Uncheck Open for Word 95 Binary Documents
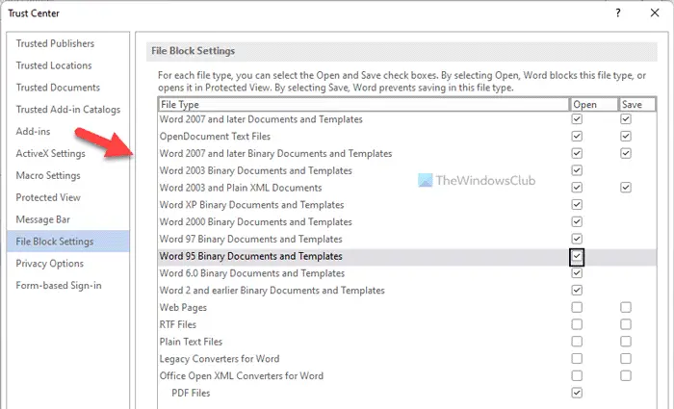This screenshot has width=674, height=409. coord(577,256)
